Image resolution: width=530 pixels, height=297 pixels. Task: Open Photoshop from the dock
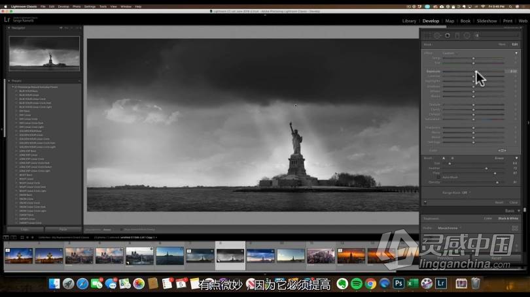(398, 283)
